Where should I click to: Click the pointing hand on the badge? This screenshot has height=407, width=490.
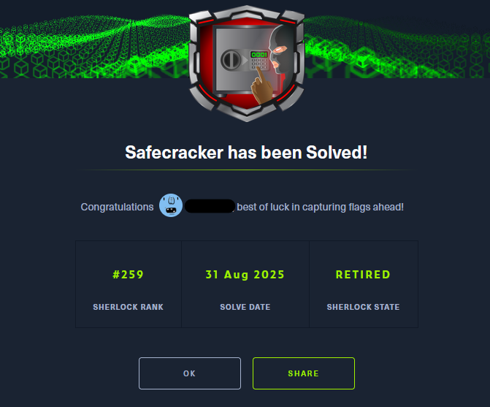click(x=262, y=87)
